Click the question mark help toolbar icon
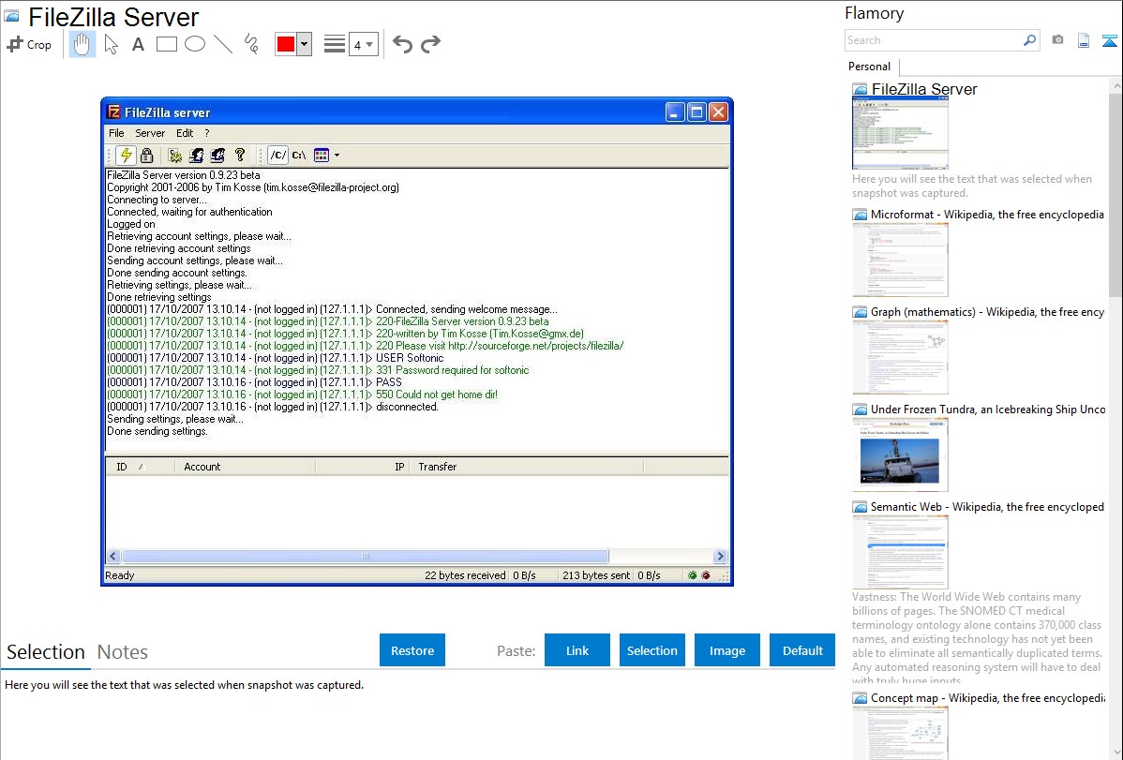The height and width of the screenshot is (760, 1123). pos(240,155)
